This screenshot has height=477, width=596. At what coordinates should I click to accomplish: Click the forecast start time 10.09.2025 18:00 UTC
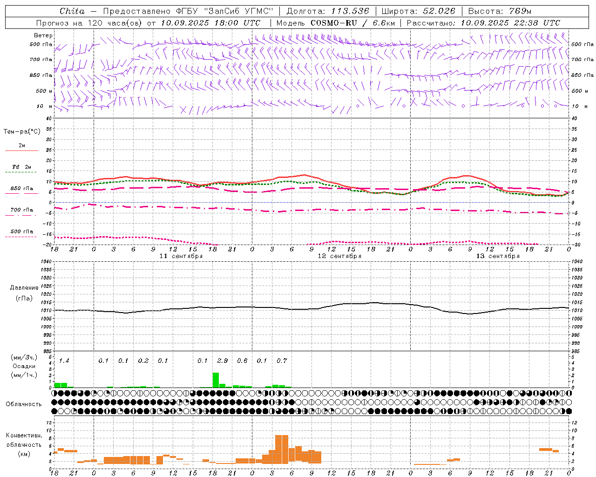tap(210, 23)
